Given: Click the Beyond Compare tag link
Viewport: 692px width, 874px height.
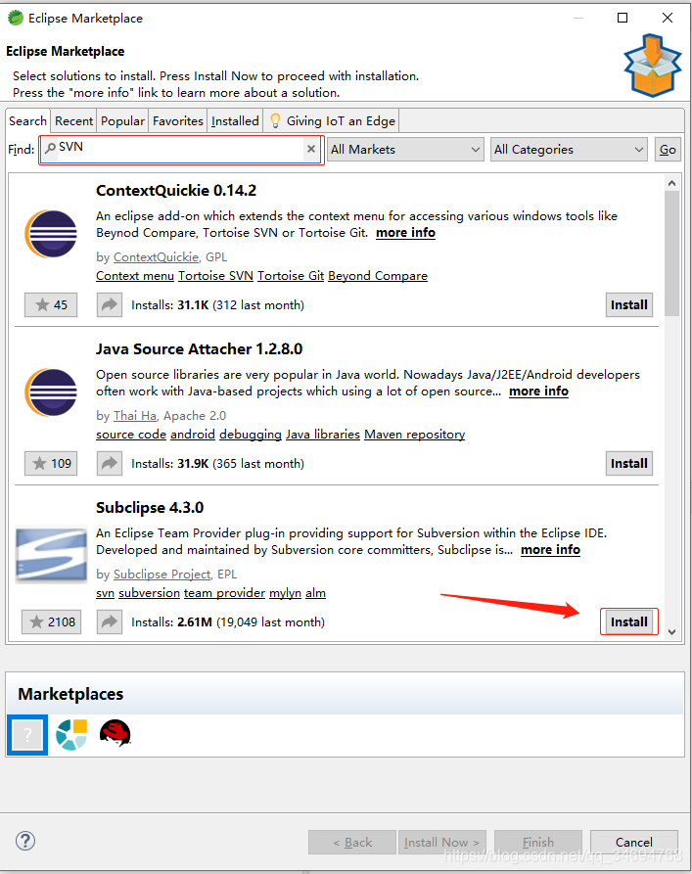Looking at the screenshot, I should click(x=378, y=276).
